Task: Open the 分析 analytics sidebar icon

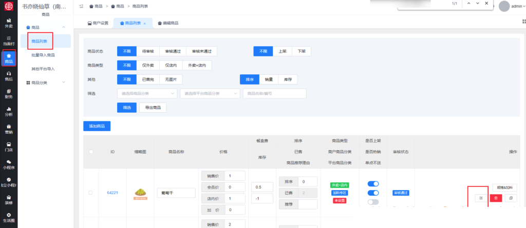Action: [x=9, y=112]
